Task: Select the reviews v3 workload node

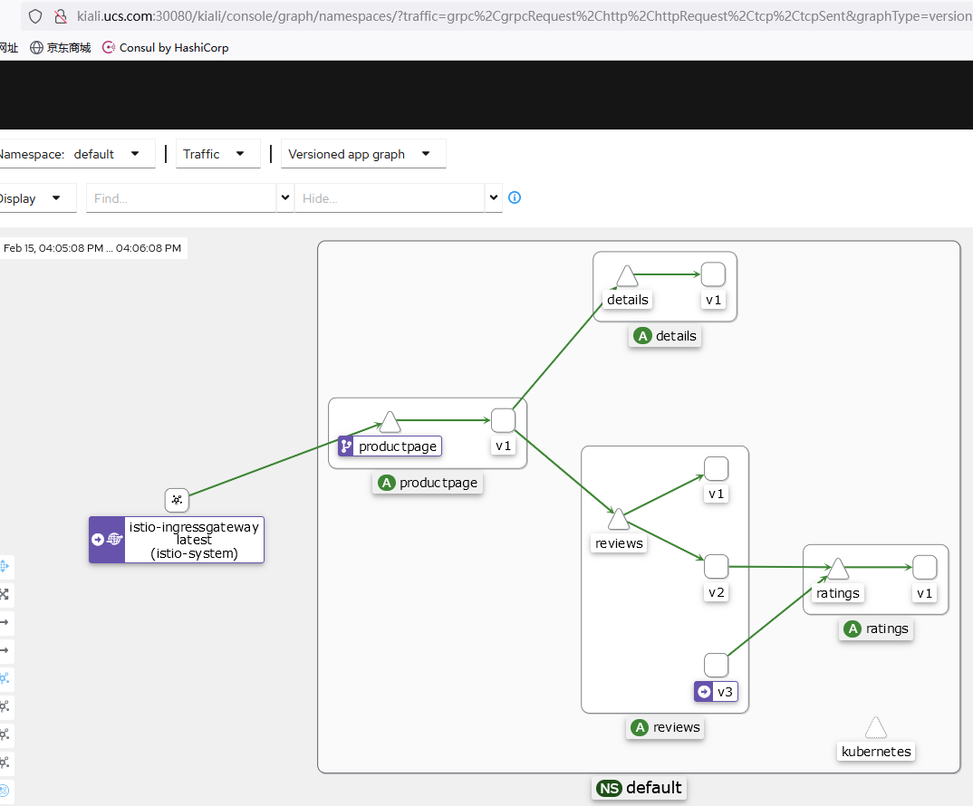Action: tap(716, 665)
